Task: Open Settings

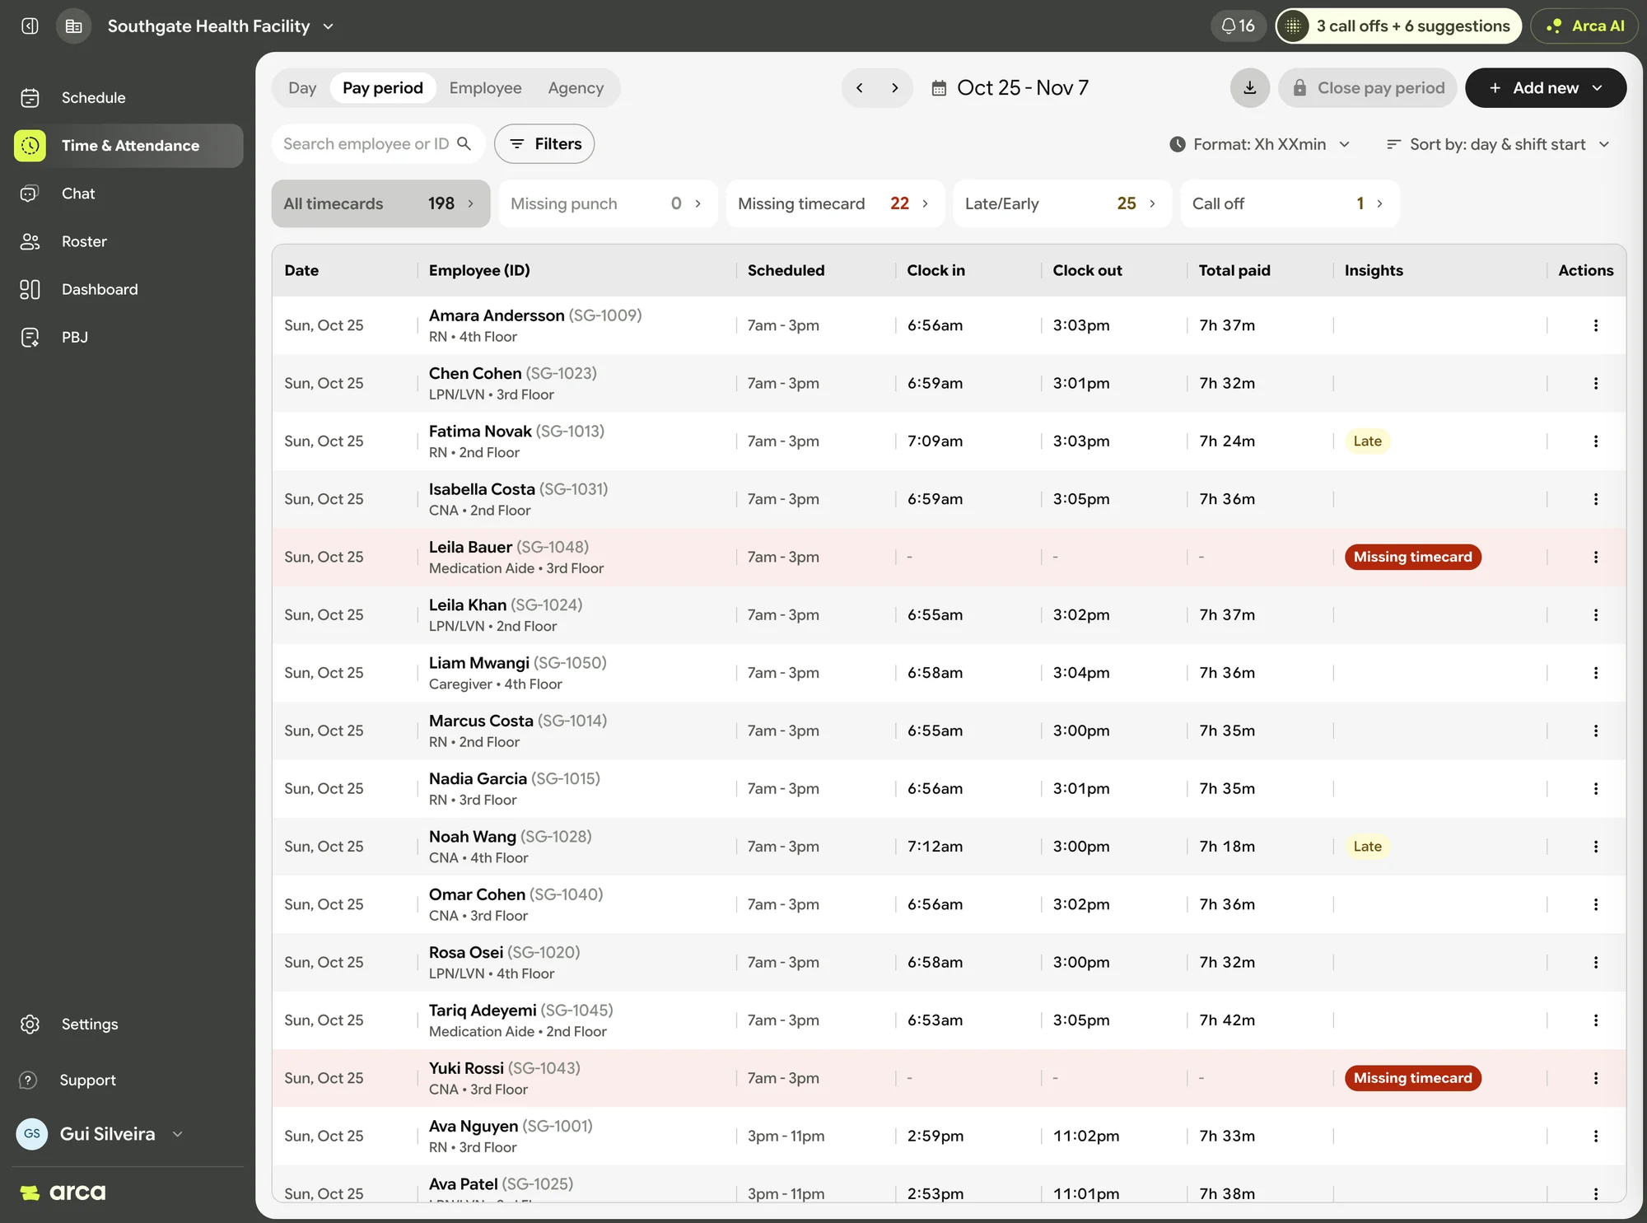Action: click(x=128, y=1024)
